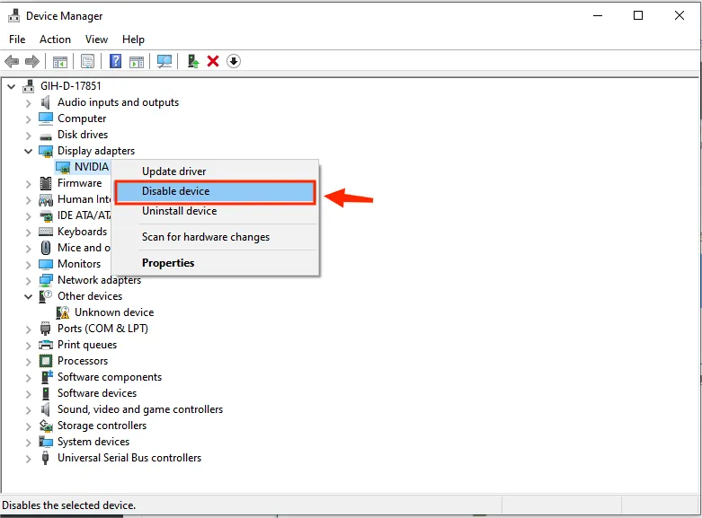Choose Update driver from context menu
Viewport: 702px width, 518px height.
coord(216,171)
